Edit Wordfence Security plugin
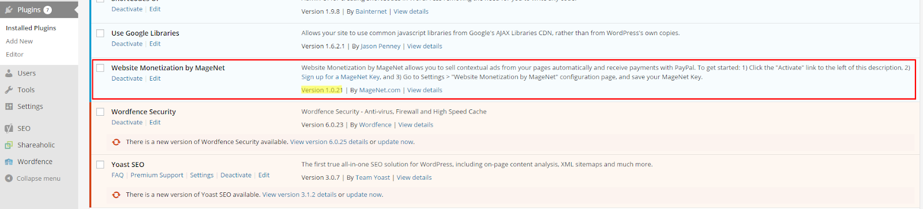Image resolution: width=923 pixels, height=209 pixels. click(x=155, y=122)
